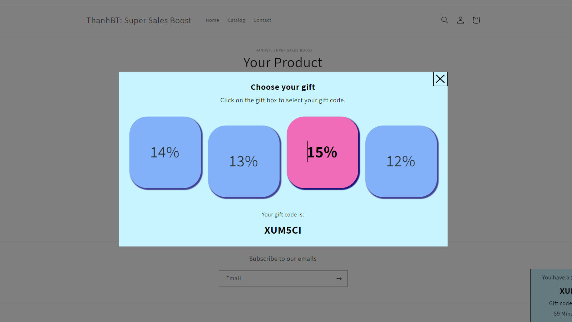This screenshot has height=322, width=572.
Task: Open the search icon in header
Action: pos(444,20)
